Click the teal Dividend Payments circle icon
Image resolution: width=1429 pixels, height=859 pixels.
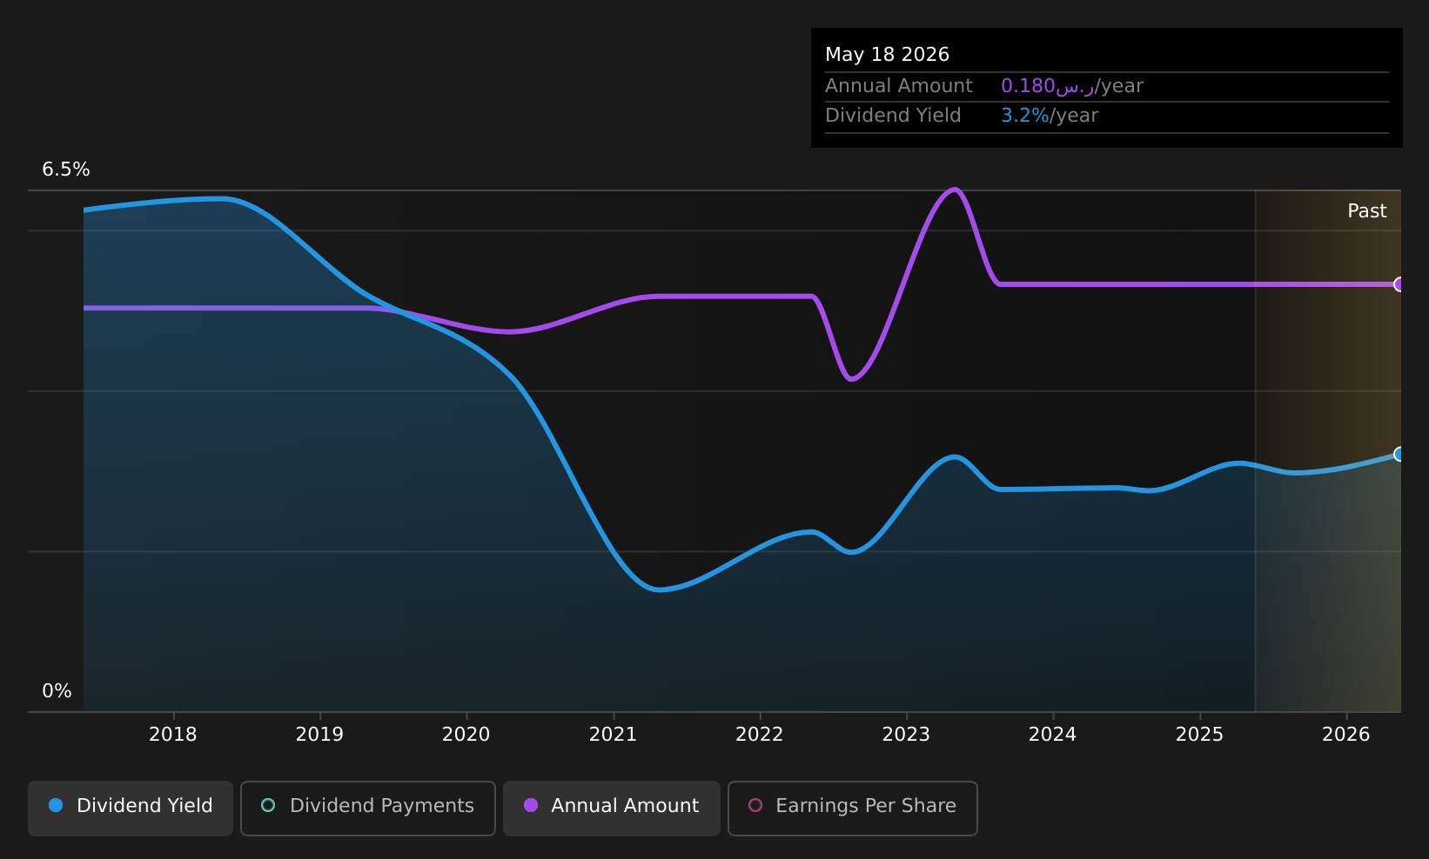(x=268, y=805)
